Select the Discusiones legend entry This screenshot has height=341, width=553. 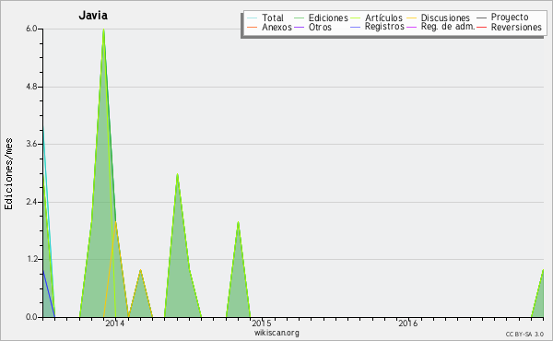pos(445,18)
